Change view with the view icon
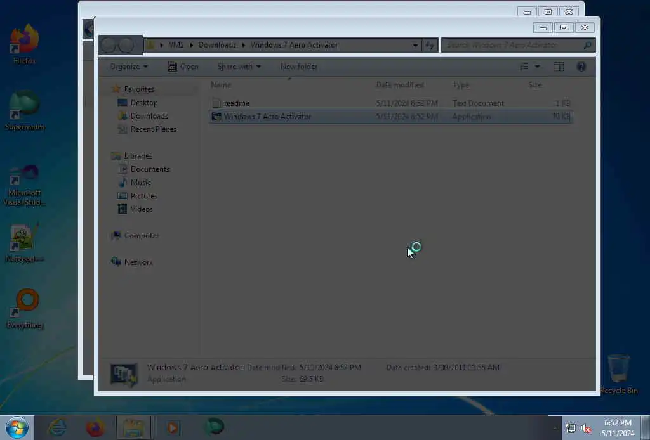650x440 pixels. [x=524, y=67]
